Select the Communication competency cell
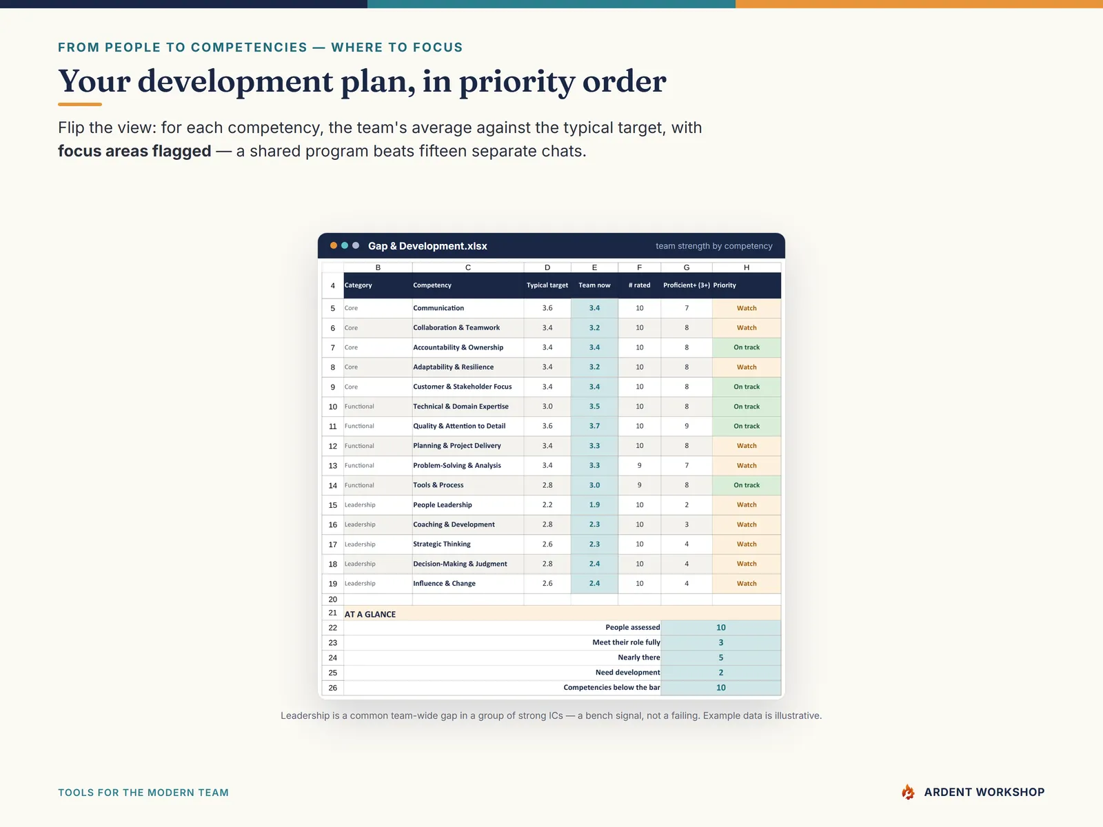 coord(468,308)
